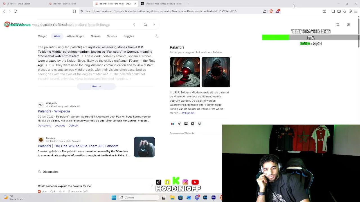
Task: Switch to Video's results
Action: click(x=112, y=36)
